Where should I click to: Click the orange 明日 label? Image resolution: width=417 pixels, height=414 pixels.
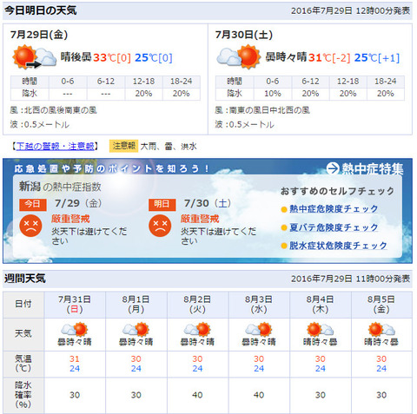162,204
